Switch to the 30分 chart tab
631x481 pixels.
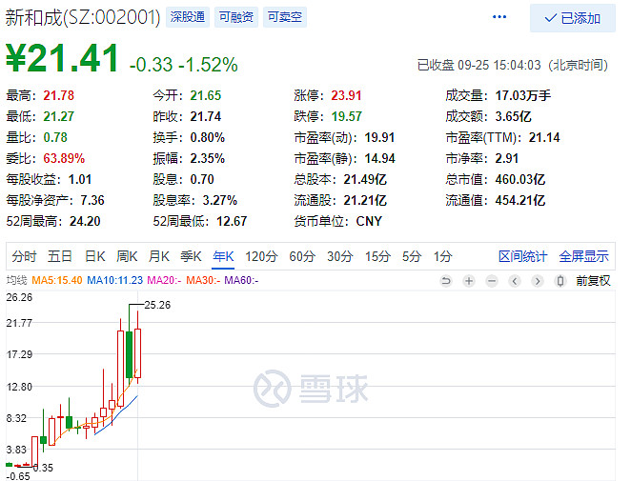[340, 256]
